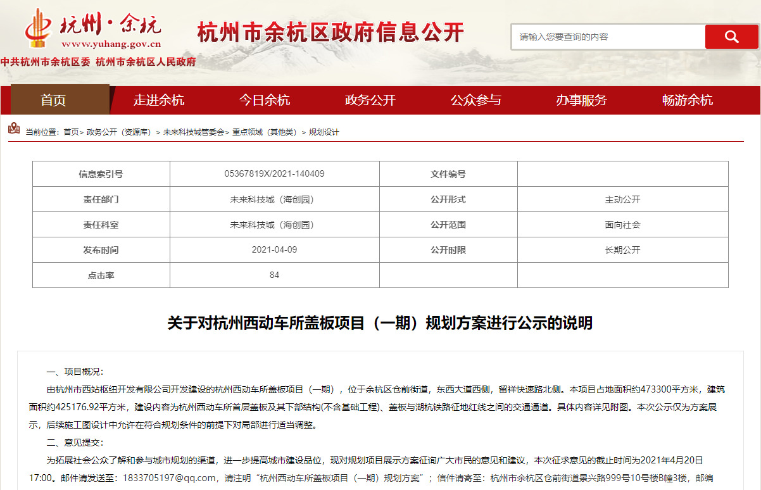Open the 办事服务 menu
The width and height of the screenshot is (761, 490).
[581, 100]
